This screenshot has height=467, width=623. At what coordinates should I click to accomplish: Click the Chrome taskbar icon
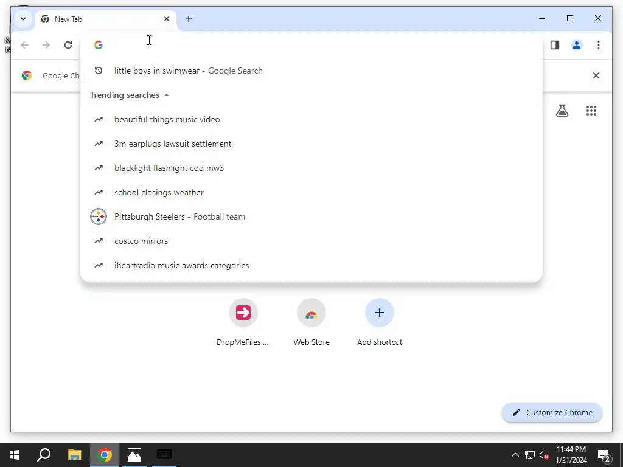pos(105,455)
